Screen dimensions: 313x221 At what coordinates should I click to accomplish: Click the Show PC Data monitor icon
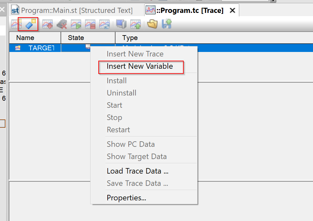click(x=121, y=24)
